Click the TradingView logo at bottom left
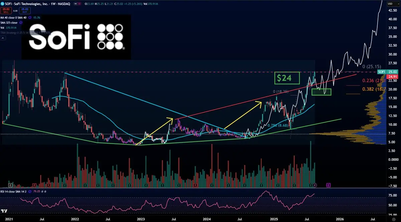401x222 pixels. coord(4,211)
